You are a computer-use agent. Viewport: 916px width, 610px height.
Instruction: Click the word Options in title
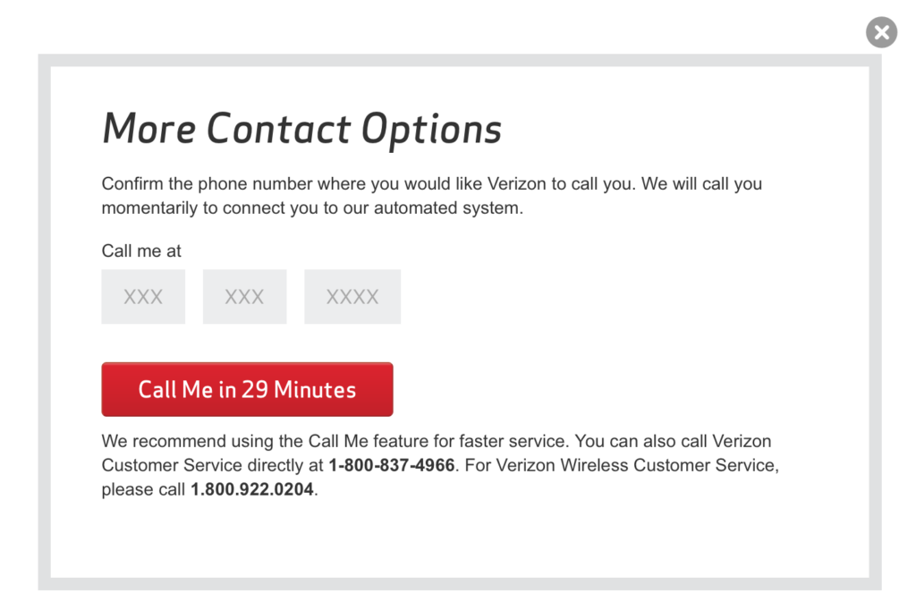point(432,130)
